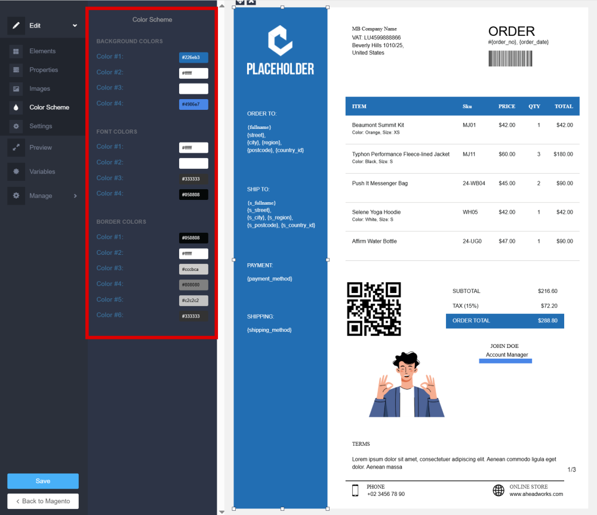Pick font Color #1 white swatch
The image size is (597, 515).
(x=193, y=147)
